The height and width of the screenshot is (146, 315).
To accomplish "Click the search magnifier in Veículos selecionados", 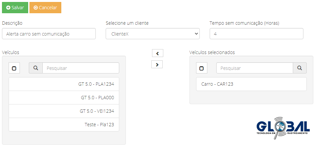I will pos(299,68).
